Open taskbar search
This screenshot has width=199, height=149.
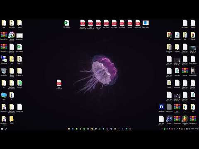click(x=6, y=129)
